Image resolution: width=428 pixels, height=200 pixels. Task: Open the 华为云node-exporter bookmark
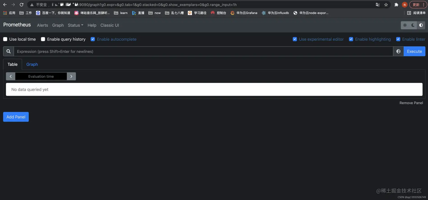coord(311,13)
